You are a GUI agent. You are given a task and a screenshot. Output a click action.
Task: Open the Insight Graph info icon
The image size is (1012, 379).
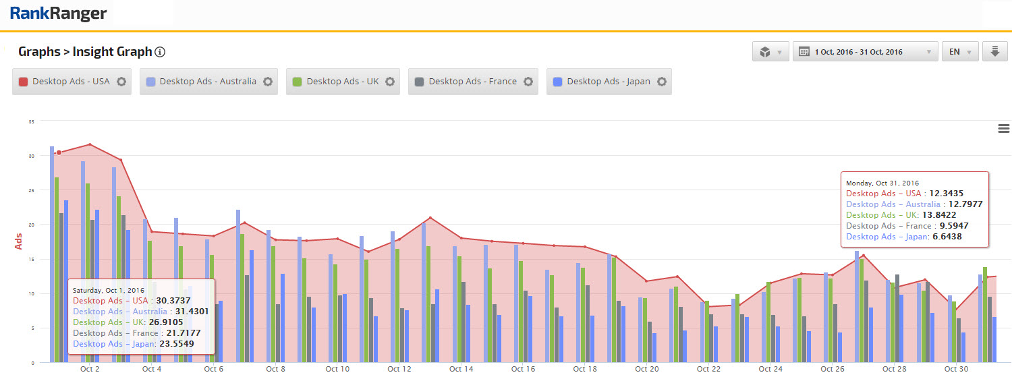160,52
